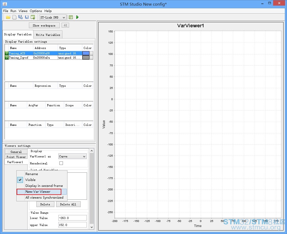Viewport: 287px width, 234px height.
Task: Click the upper Value input field
Action: point(73,225)
